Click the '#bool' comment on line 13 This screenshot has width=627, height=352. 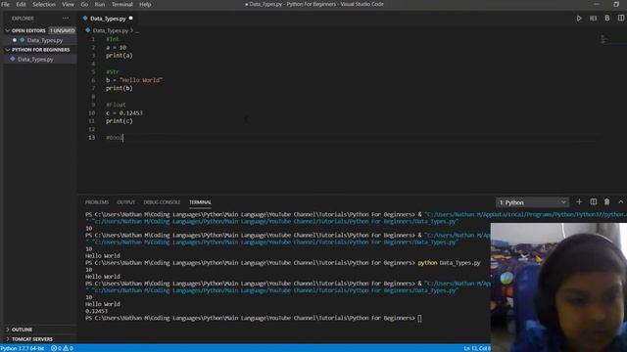coord(114,137)
